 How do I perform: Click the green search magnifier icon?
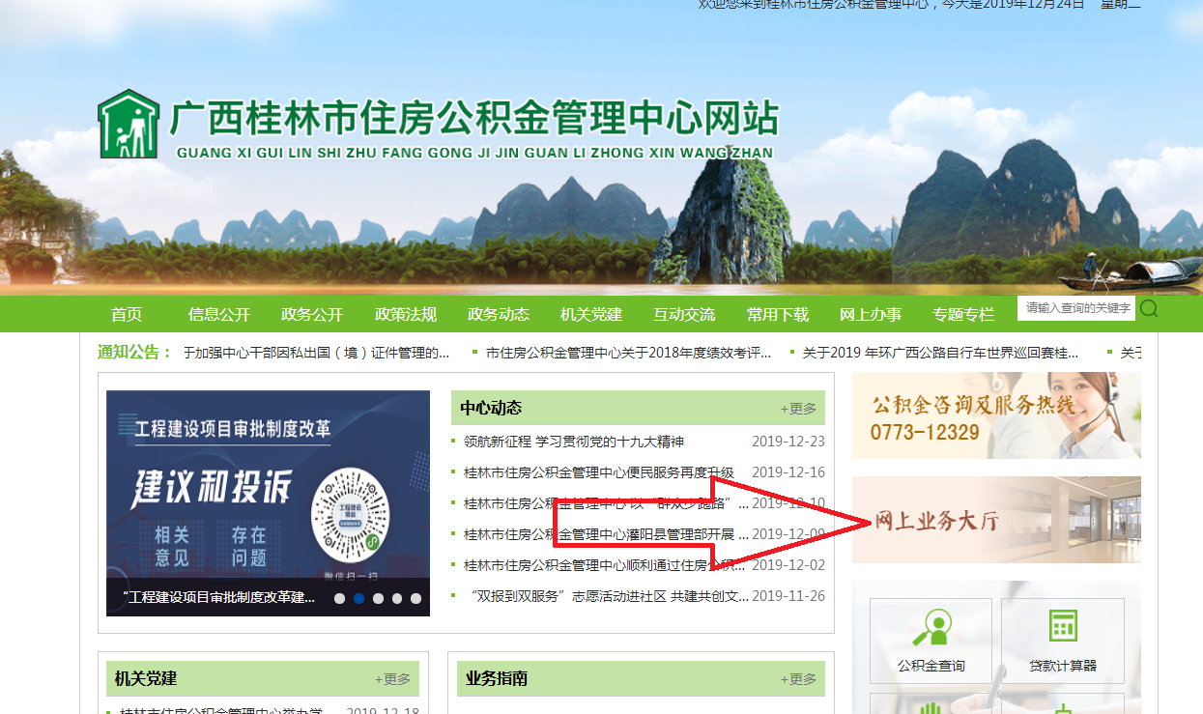pyautogui.click(x=1149, y=308)
